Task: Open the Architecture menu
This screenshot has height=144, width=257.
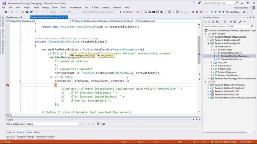Action: (x=75, y=8)
